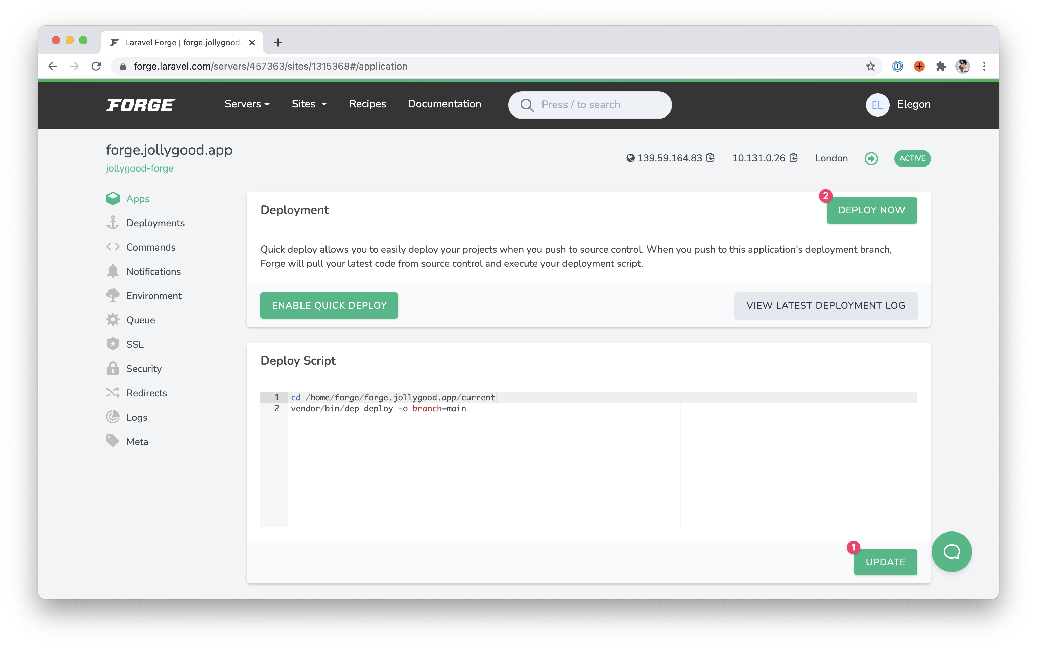Click the SSL shield icon
Viewport: 1037px width, 649px height.
pyautogui.click(x=113, y=344)
